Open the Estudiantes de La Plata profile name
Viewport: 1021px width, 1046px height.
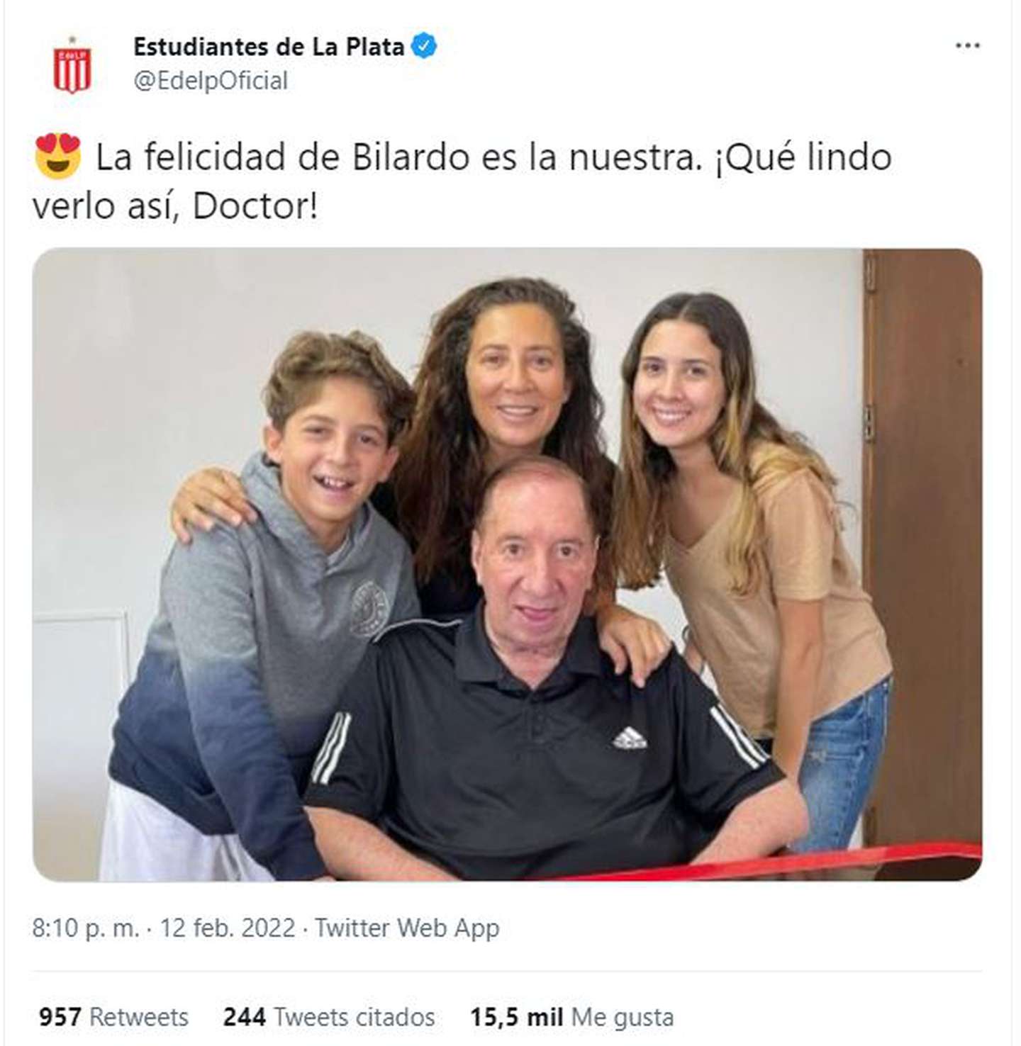click(269, 47)
